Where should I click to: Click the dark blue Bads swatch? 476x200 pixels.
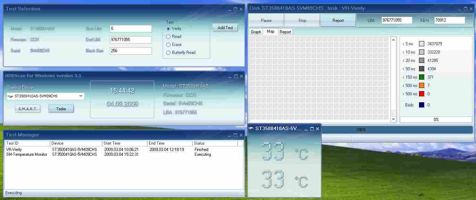(x=421, y=105)
